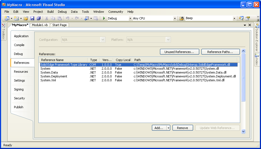
Task: Click the Save All icon
Action: 39,18
